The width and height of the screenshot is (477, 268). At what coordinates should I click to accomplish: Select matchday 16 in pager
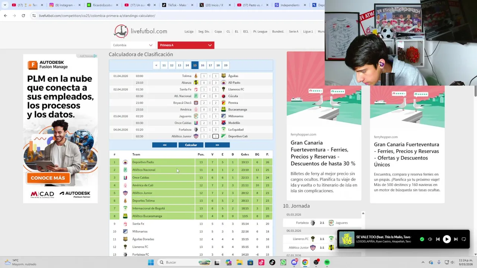(202, 65)
